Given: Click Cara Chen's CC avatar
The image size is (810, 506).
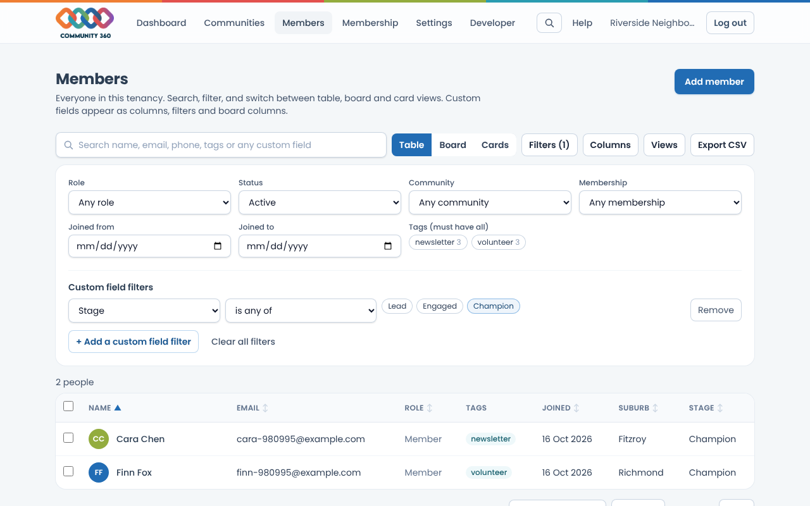Looking at the screenshot, I should tap(99, 439).
